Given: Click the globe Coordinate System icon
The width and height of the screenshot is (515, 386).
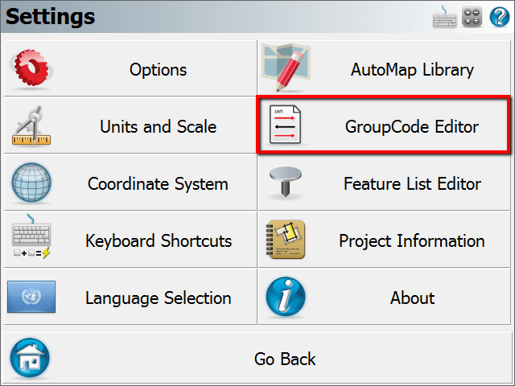Looking at the screenshot, I should click(x=31, y=183).
